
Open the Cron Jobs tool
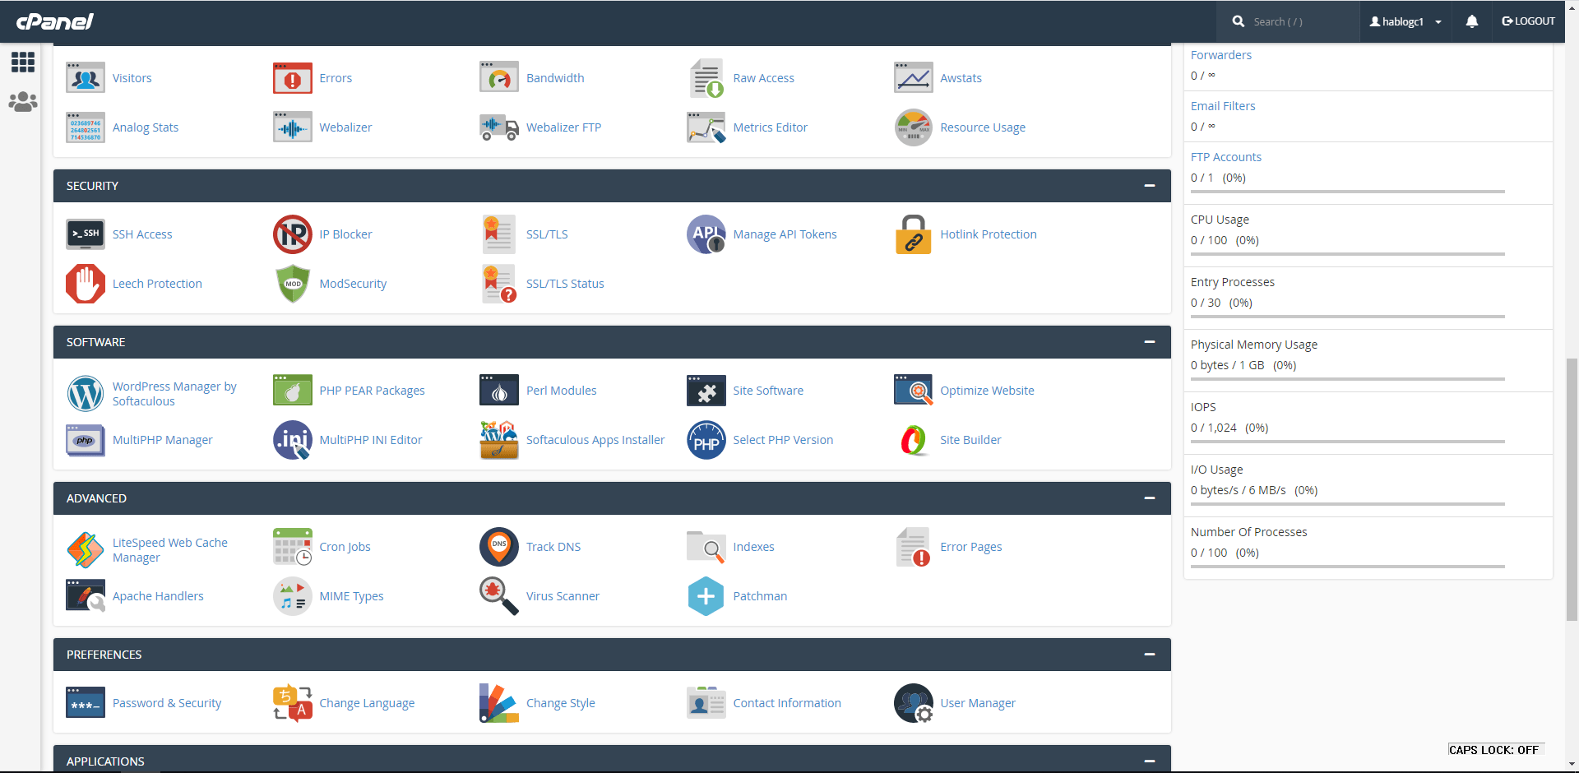pyautogui.click(x=345, y=546)
